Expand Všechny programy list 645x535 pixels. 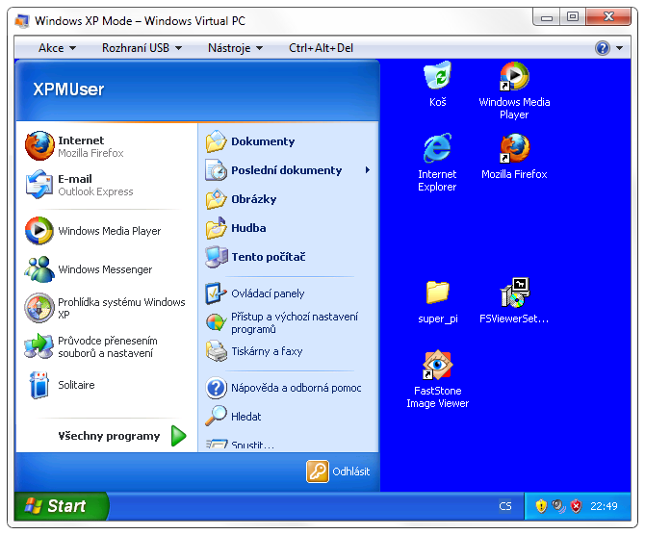122,436
